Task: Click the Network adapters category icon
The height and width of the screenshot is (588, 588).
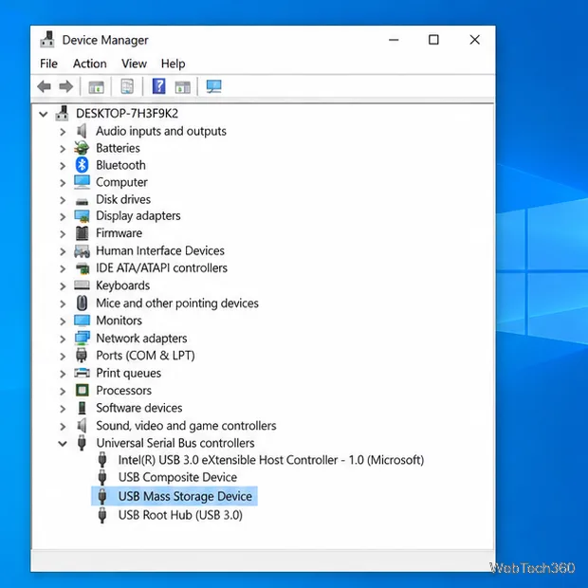Action: pyautogui.click(x=82, y=338)
